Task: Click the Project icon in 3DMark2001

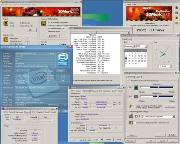Action: point(6,24)
